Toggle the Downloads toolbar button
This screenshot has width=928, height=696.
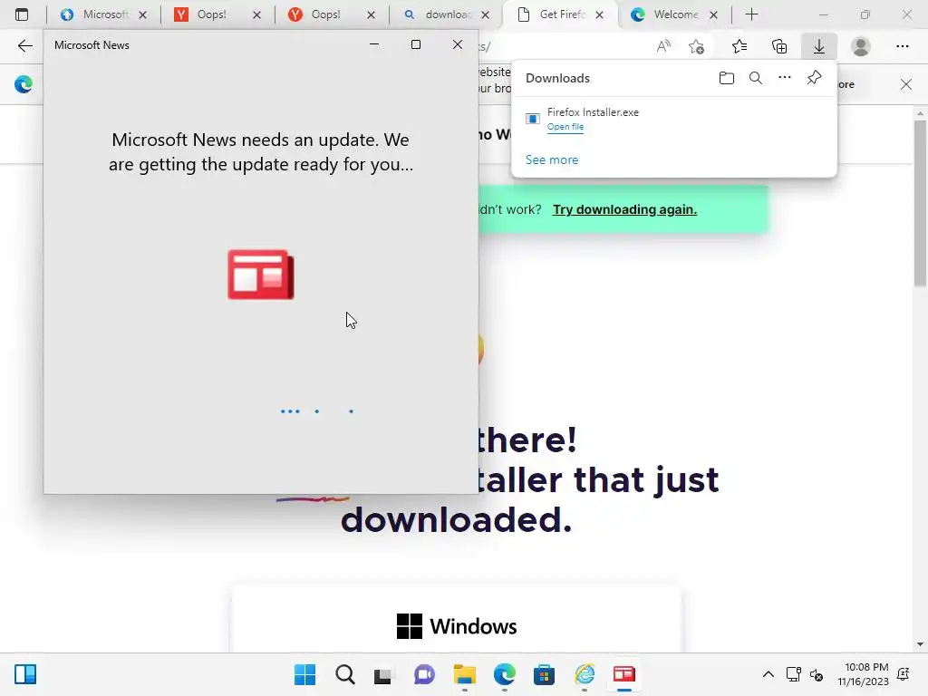coord(819,46)
